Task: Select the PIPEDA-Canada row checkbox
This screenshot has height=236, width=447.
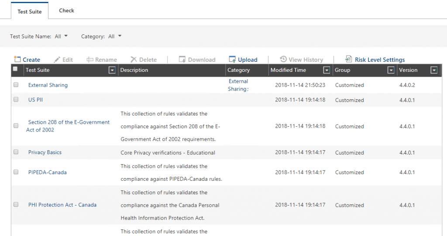Action: point(16,172)
